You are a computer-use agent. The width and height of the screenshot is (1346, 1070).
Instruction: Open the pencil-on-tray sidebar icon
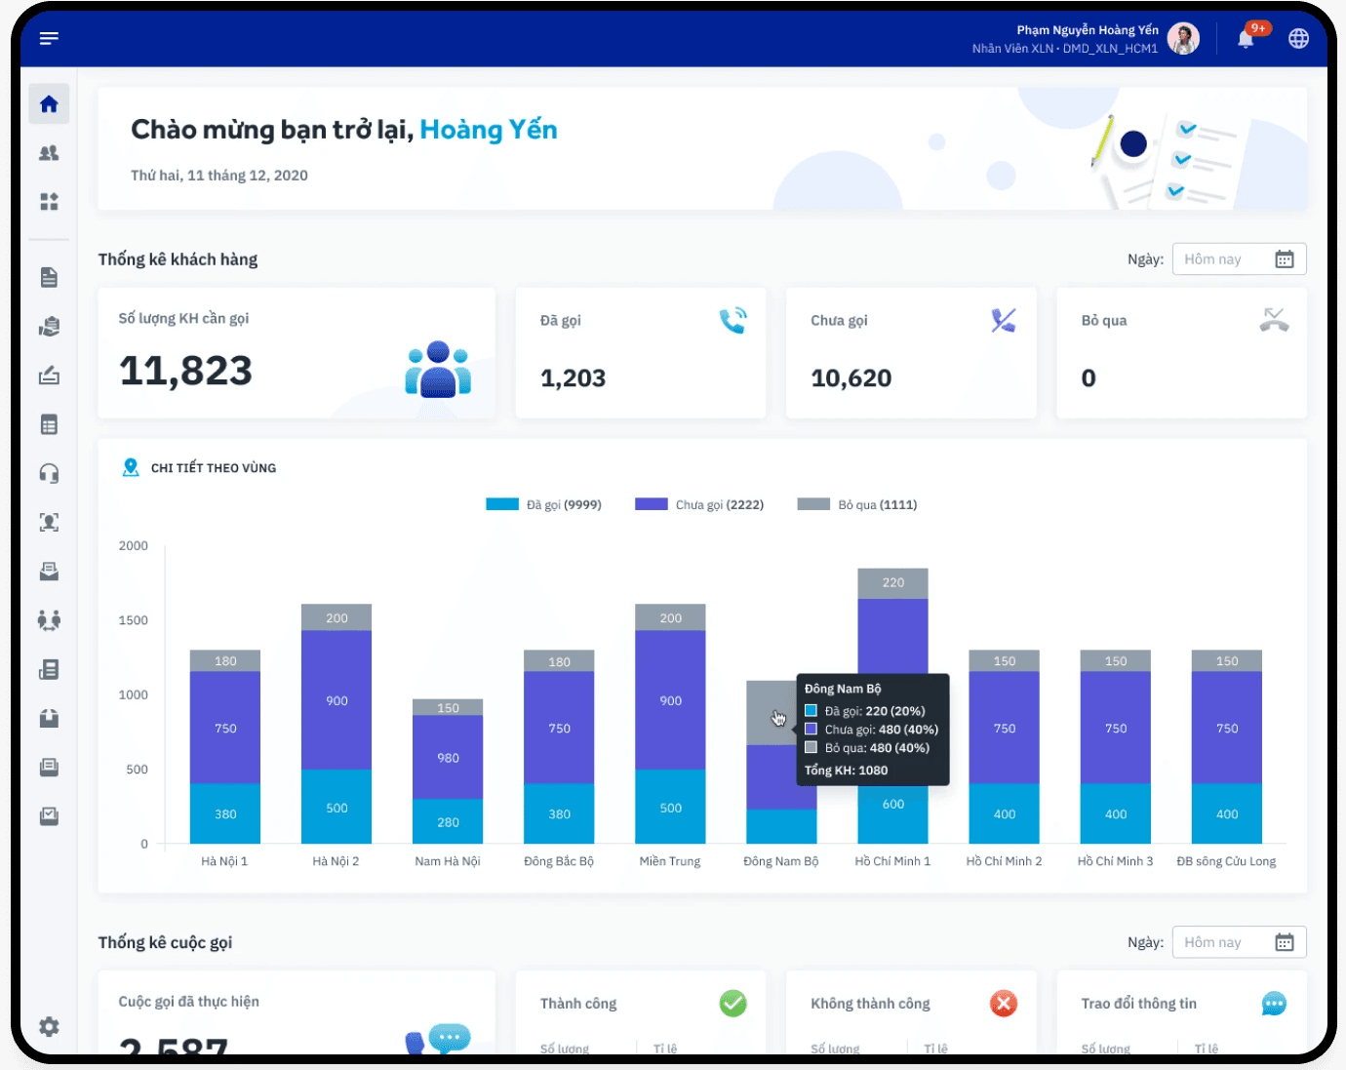tap(49, 376)
